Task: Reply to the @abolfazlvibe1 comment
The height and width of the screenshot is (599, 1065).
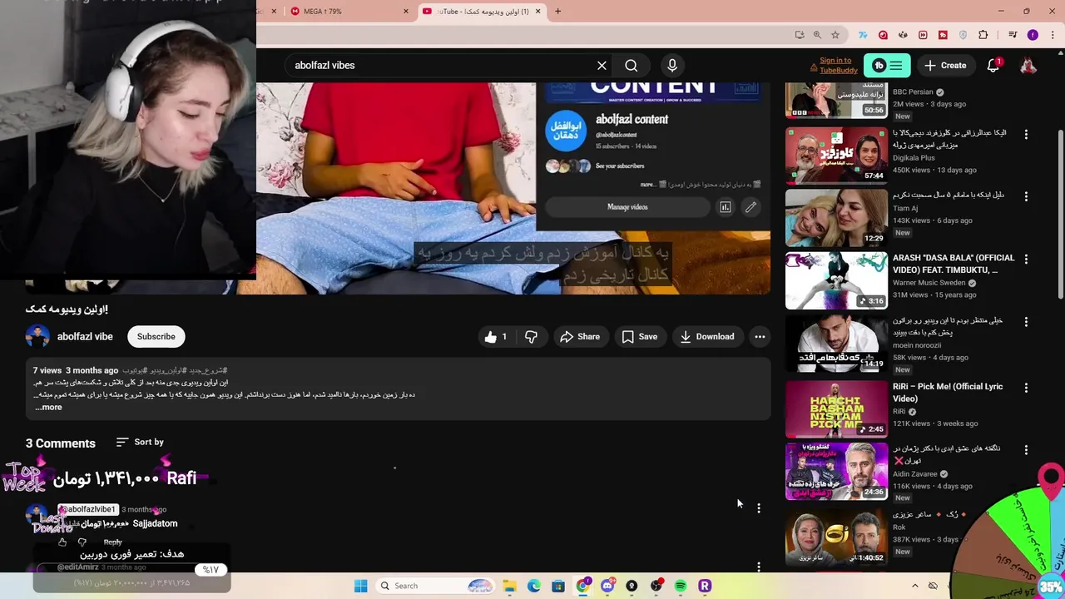Action: 112,542
